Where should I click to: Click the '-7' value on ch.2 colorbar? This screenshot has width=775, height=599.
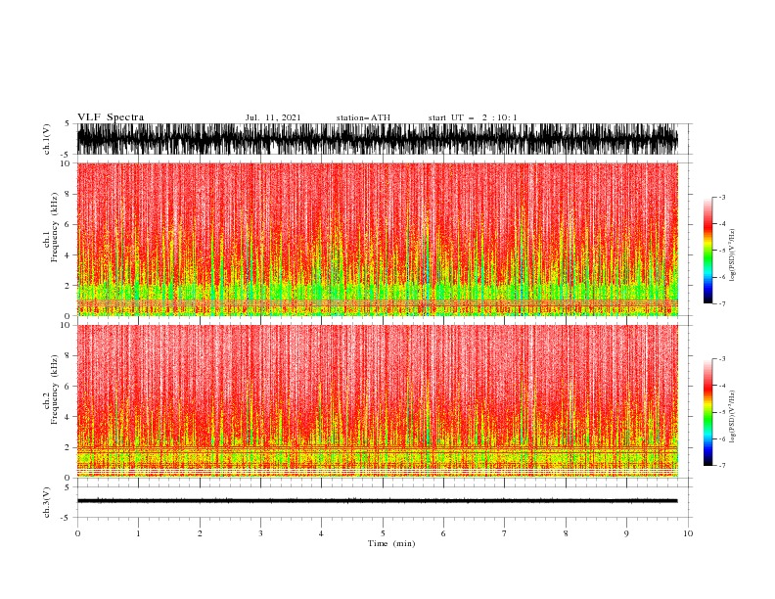click(x=721, y=465)
